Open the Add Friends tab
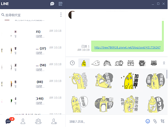Screen dimensions: 168x127 coord(54,121)
